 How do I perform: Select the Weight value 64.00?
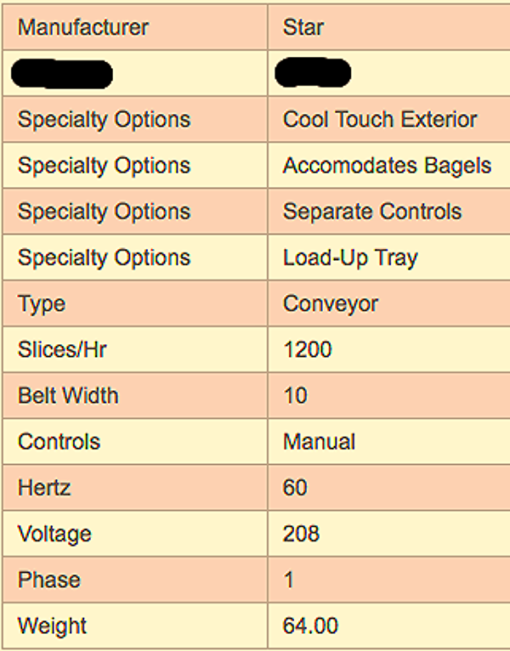pyautogui.click(x=310, y=626)
